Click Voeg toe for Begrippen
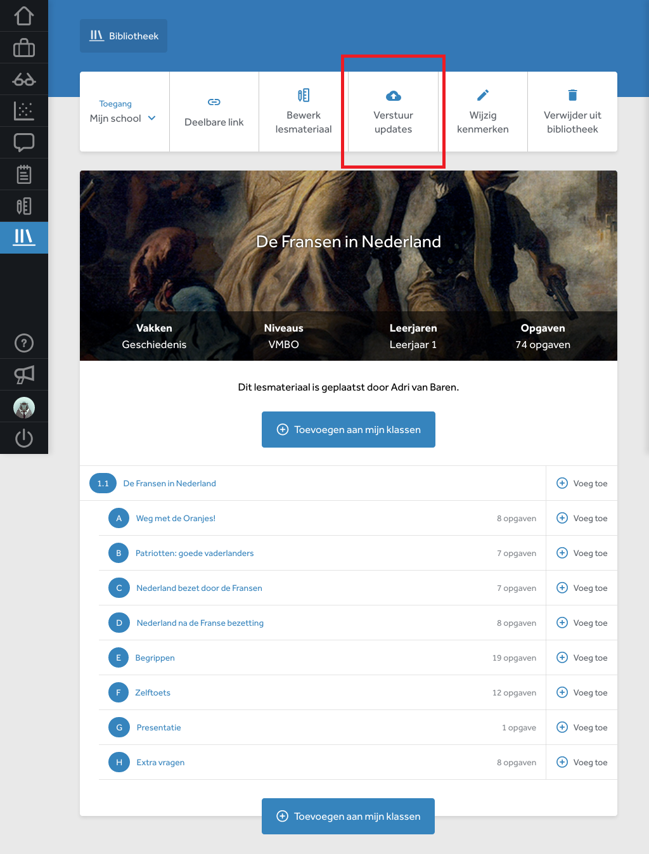The width and height of the screenshot is (649, 854). coord(582,657)
